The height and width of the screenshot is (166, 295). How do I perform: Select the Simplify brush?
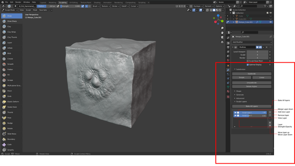(12, 150)
